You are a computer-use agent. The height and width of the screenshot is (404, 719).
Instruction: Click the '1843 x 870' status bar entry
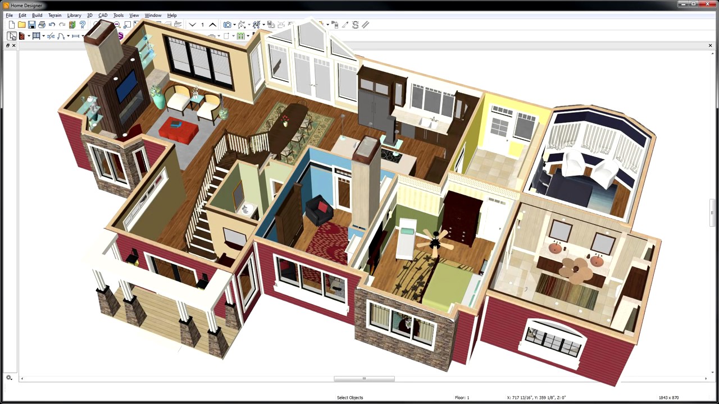(667, 397)
